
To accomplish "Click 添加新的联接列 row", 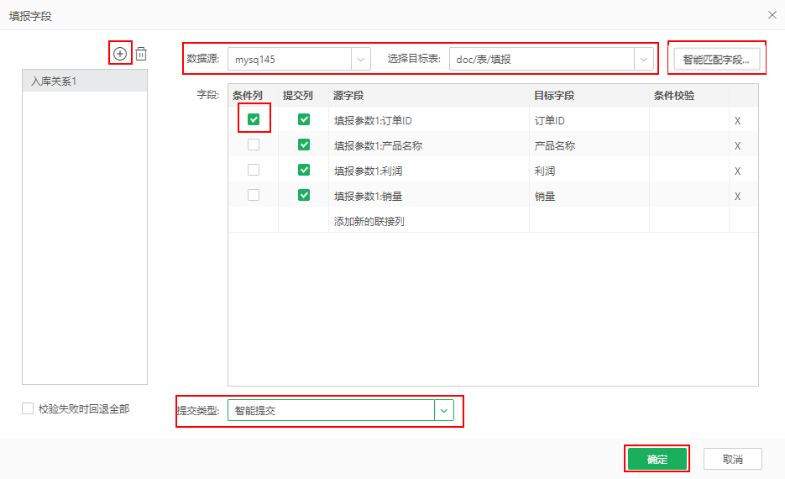I will coord(369,221).
